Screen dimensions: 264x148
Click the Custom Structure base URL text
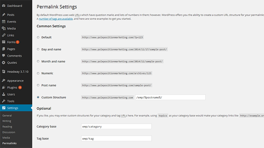click(x=107, y=98)
